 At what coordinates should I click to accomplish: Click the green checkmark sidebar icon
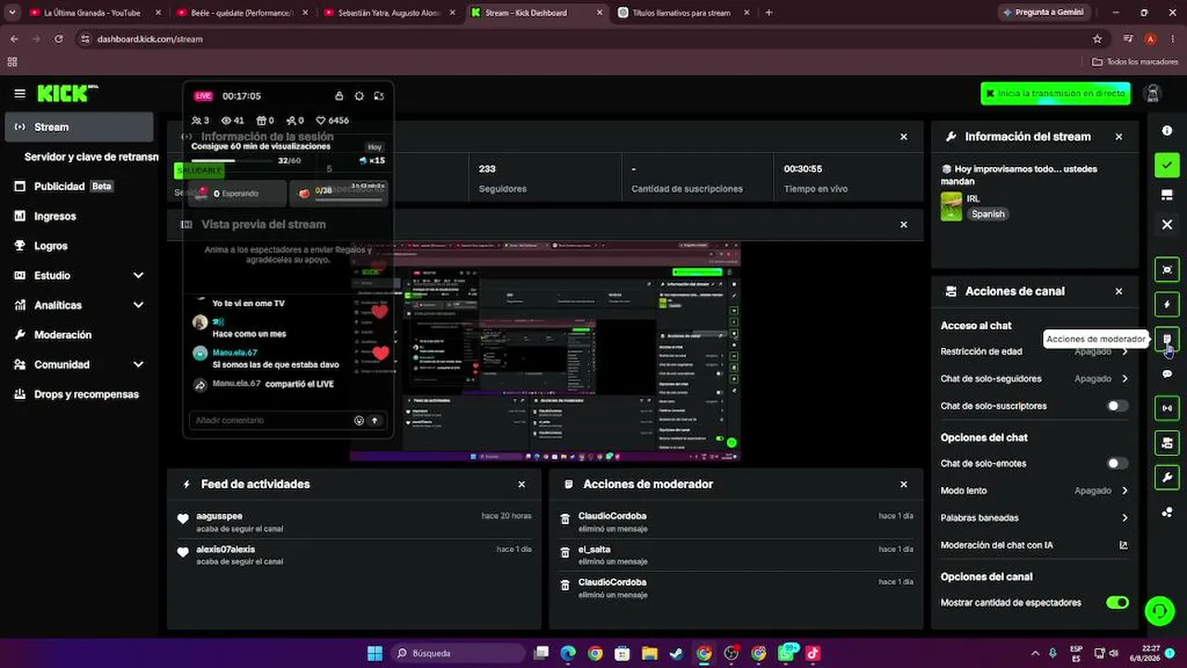click(x=1167, y=165)
